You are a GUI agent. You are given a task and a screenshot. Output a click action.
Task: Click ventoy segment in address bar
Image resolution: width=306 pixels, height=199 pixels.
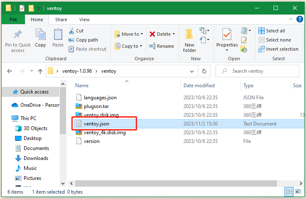coord(109,71)
